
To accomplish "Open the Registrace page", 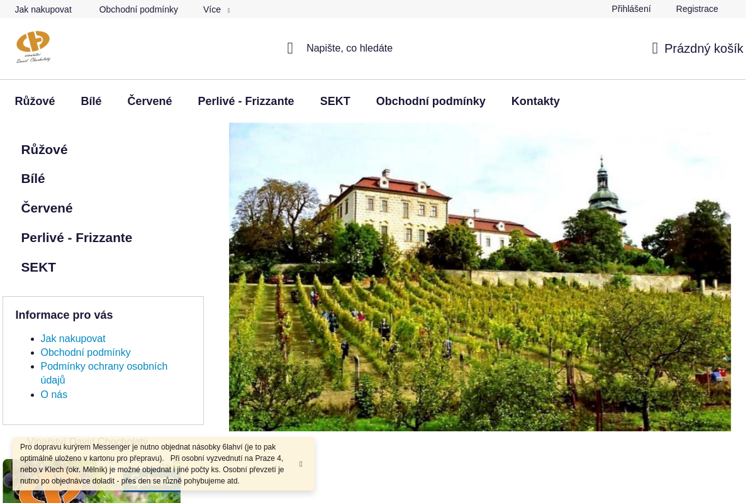I will pos(697,9).
